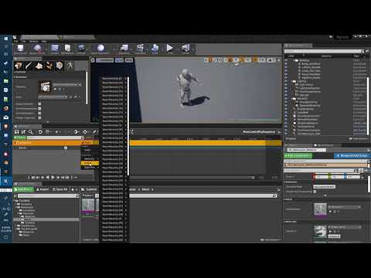
Task: Play the Sequencer forward
Action: click(53, 178)
